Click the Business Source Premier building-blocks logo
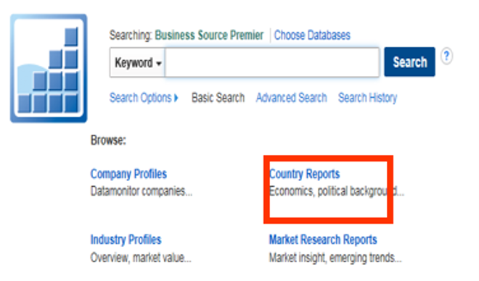This screenshot has height=281, width=479. coord(49,68)
